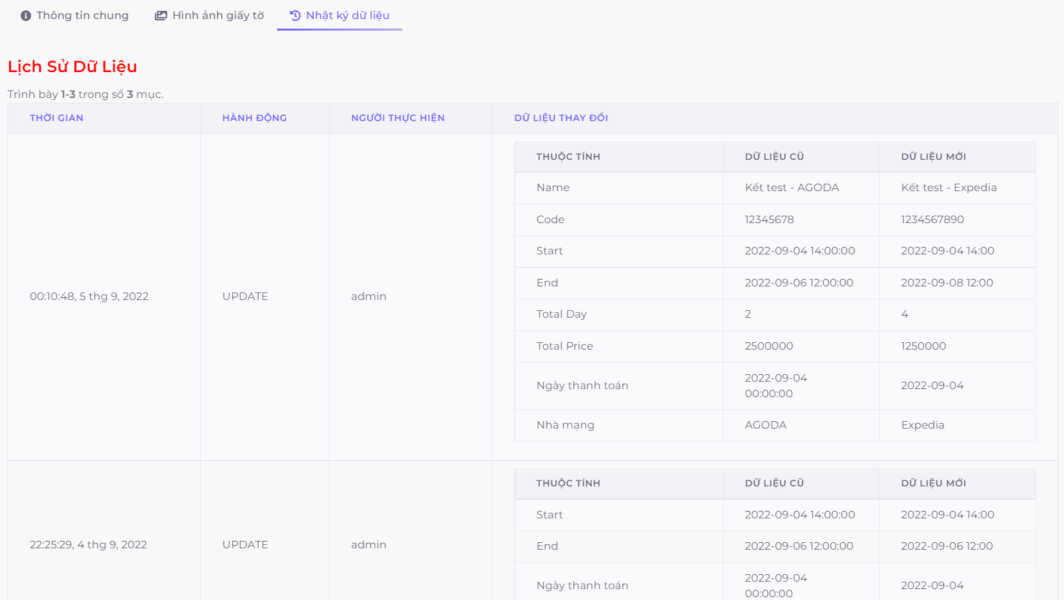The width and height of the screenshot is (1064, 600).
Task: Click the history icon beside Nhật ký dữ liệu
Action: pos(295,16)
